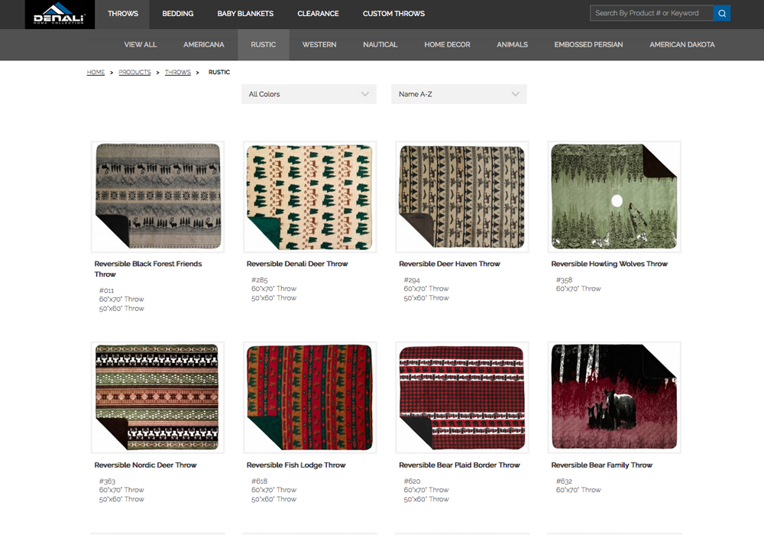Select the Embossed Persian category tab
The image size is (764, 535).
click(588, 44)
